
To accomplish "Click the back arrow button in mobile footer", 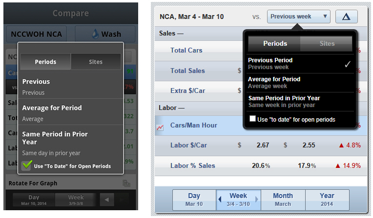I will point(107,200).
